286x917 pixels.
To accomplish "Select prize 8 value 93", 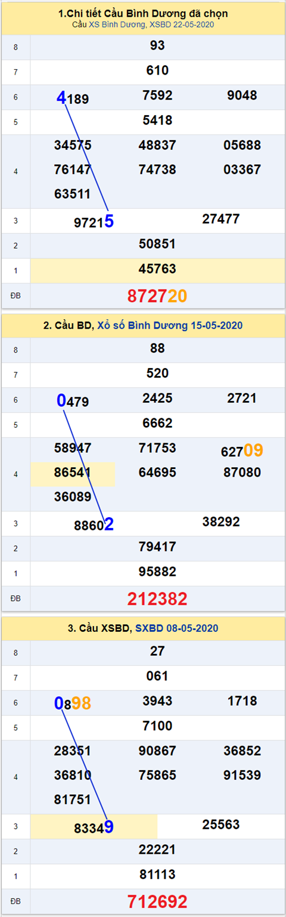I will [157, 45].
